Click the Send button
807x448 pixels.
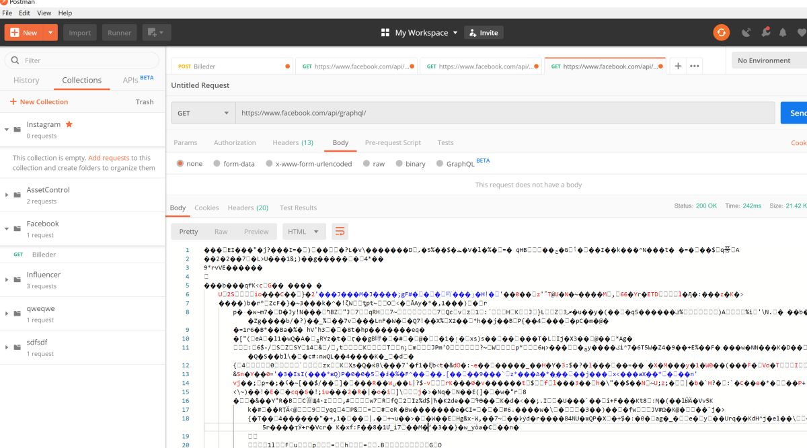pyautogui.click(x=794, y=113)
